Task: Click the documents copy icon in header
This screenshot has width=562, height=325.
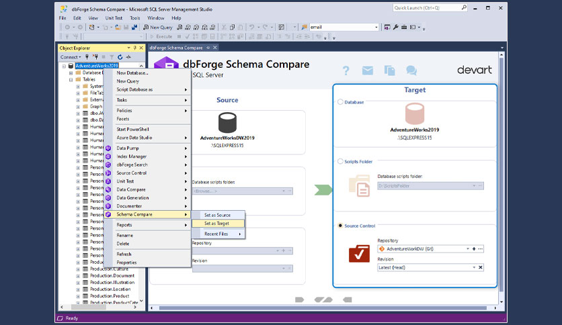Action: [x=389, y=71]
